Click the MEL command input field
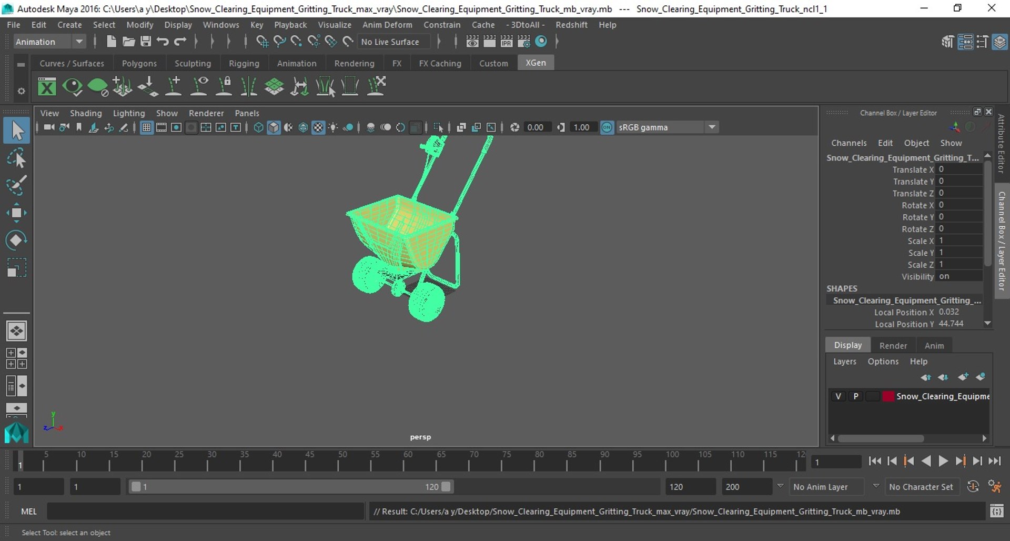The width and height of the screenshot is (1010, 541). [205, 511]
